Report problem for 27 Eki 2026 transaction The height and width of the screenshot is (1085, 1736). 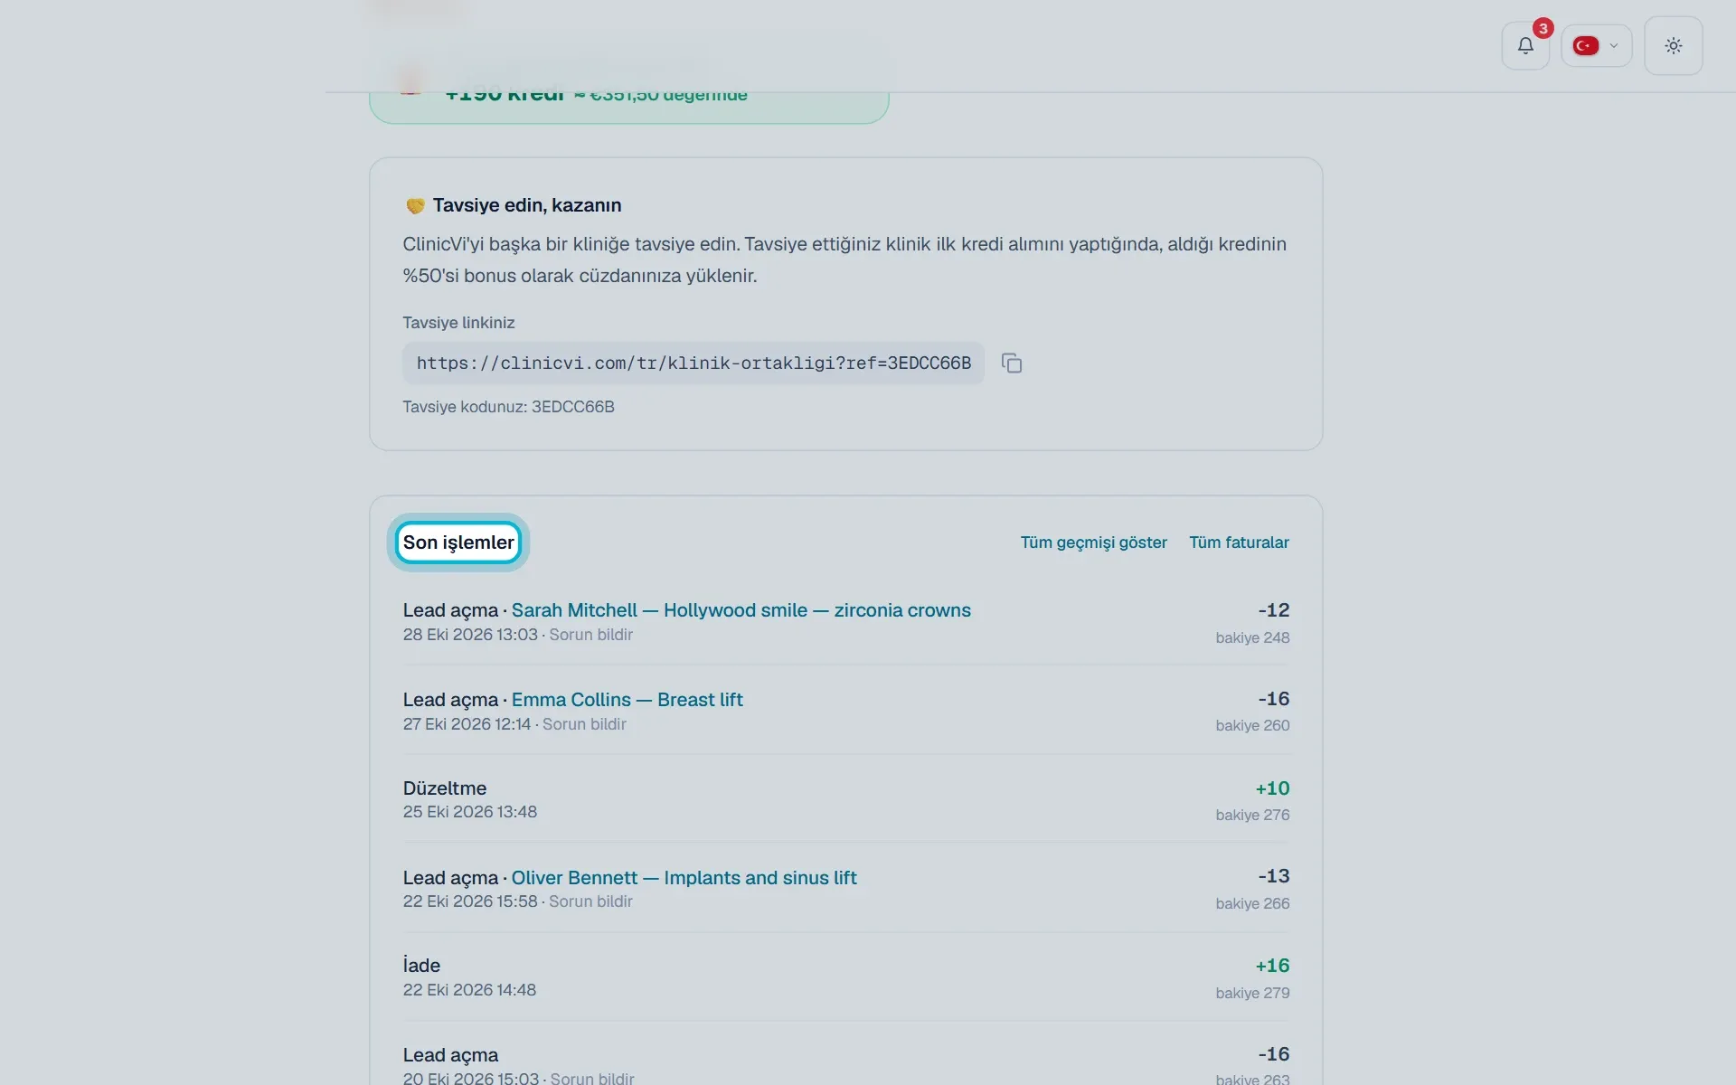584,724
